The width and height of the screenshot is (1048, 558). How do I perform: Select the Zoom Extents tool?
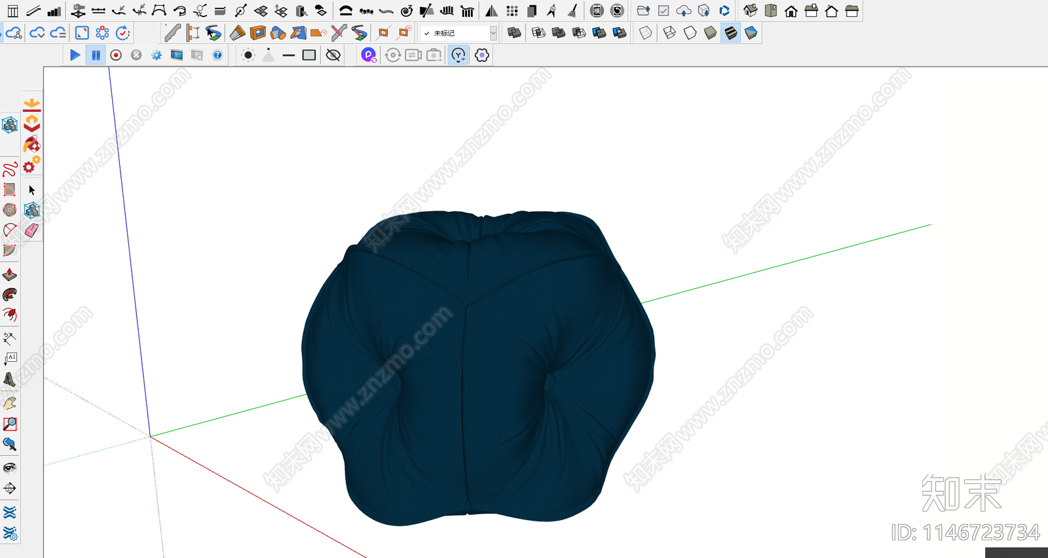coord(10,444)
